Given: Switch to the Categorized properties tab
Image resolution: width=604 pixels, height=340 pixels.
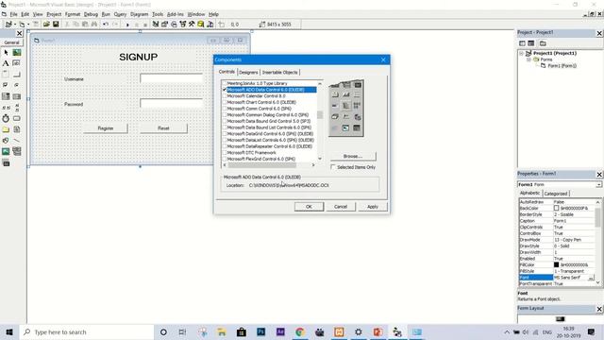Looking at the screenshot, I should coord(556,194).
